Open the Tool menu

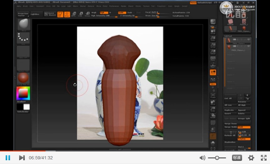tap(153, 6)
